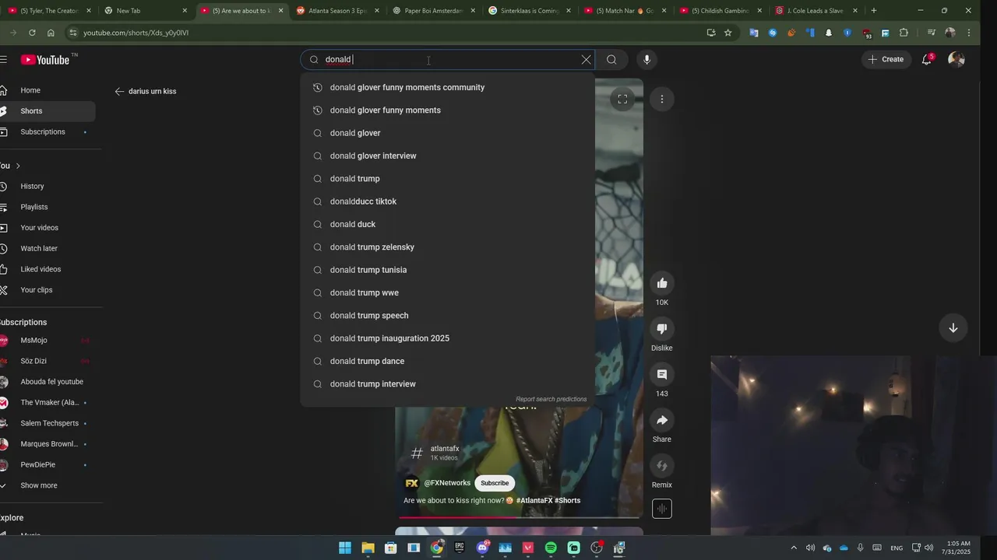Select suggestion 'donald glover funny moments community'
997x560 pixels.
(x=448, y=87)
